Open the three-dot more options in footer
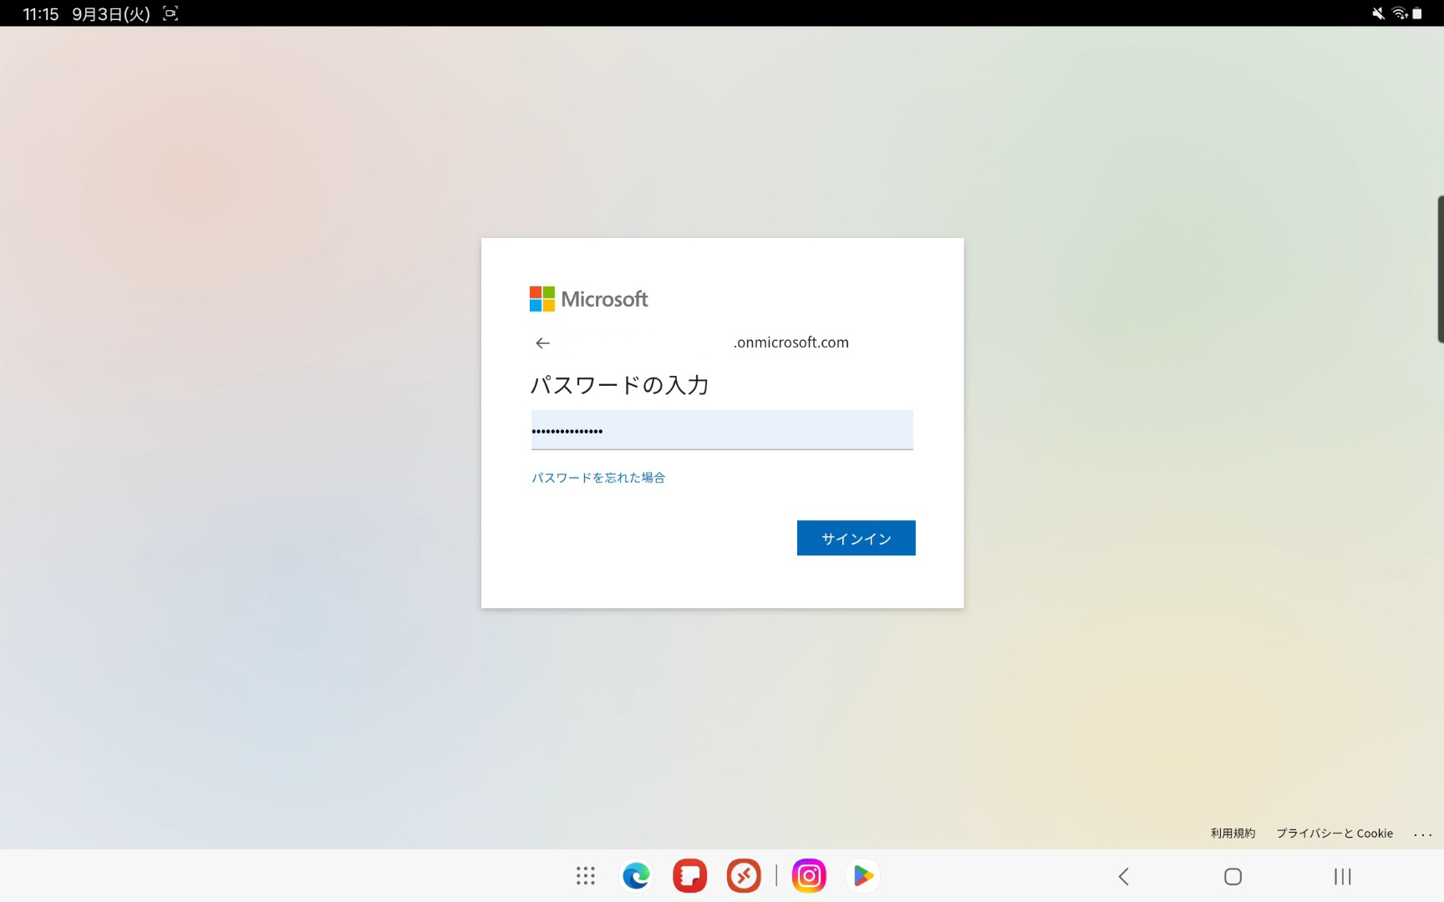Image resolution: width=1444 pixels, height=902 pixels. (1422, 834)
